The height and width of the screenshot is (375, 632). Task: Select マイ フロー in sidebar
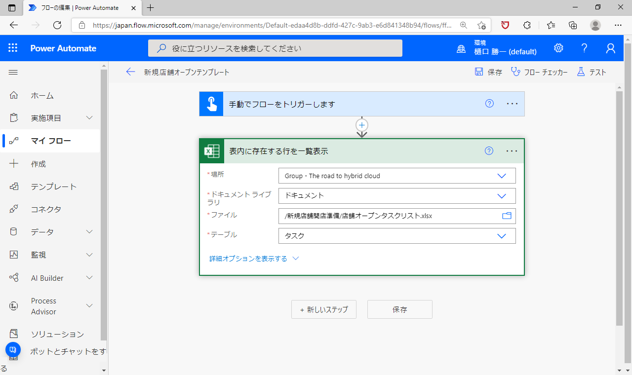tap(50, 141)
